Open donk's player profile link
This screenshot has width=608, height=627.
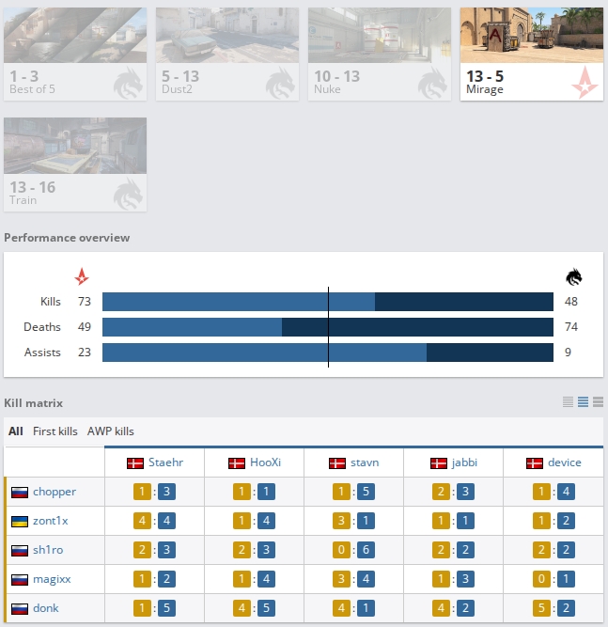(x=46, y=608)
